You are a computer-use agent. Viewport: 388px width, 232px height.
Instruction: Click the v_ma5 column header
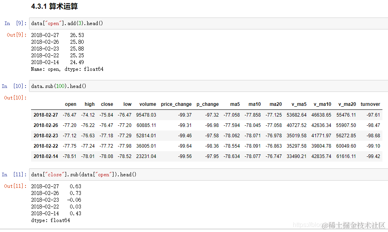299,104
